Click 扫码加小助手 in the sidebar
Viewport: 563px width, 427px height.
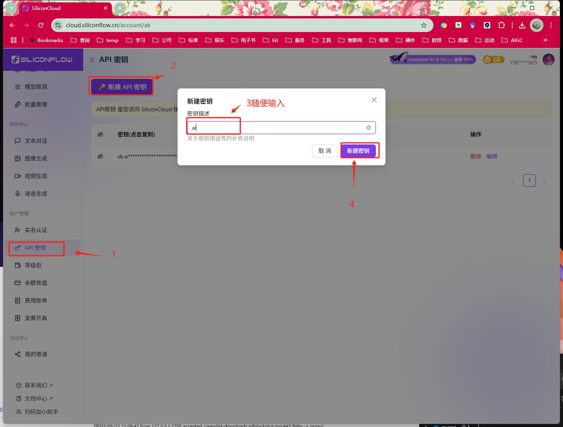(37, 412)
